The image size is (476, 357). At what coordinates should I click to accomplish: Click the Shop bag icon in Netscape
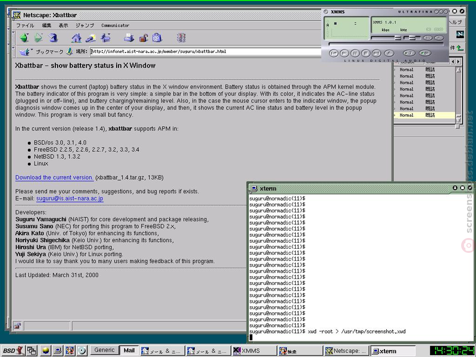[157, 38]
